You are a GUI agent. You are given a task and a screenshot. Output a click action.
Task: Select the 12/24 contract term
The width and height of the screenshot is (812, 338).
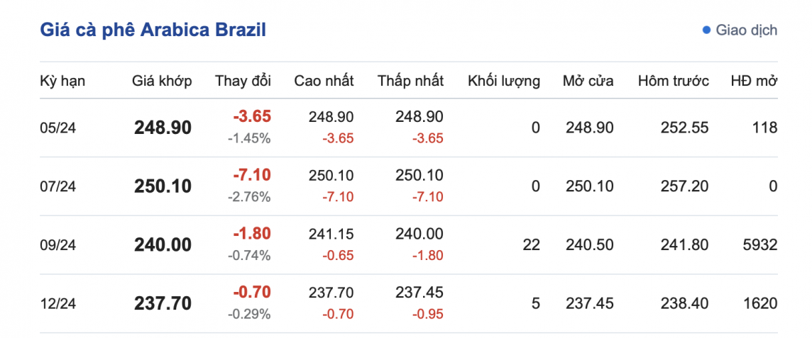point(57,304)
